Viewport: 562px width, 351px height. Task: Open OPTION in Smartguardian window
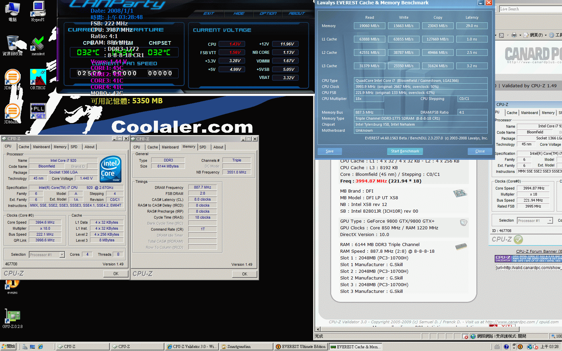(x=268, y=13)
